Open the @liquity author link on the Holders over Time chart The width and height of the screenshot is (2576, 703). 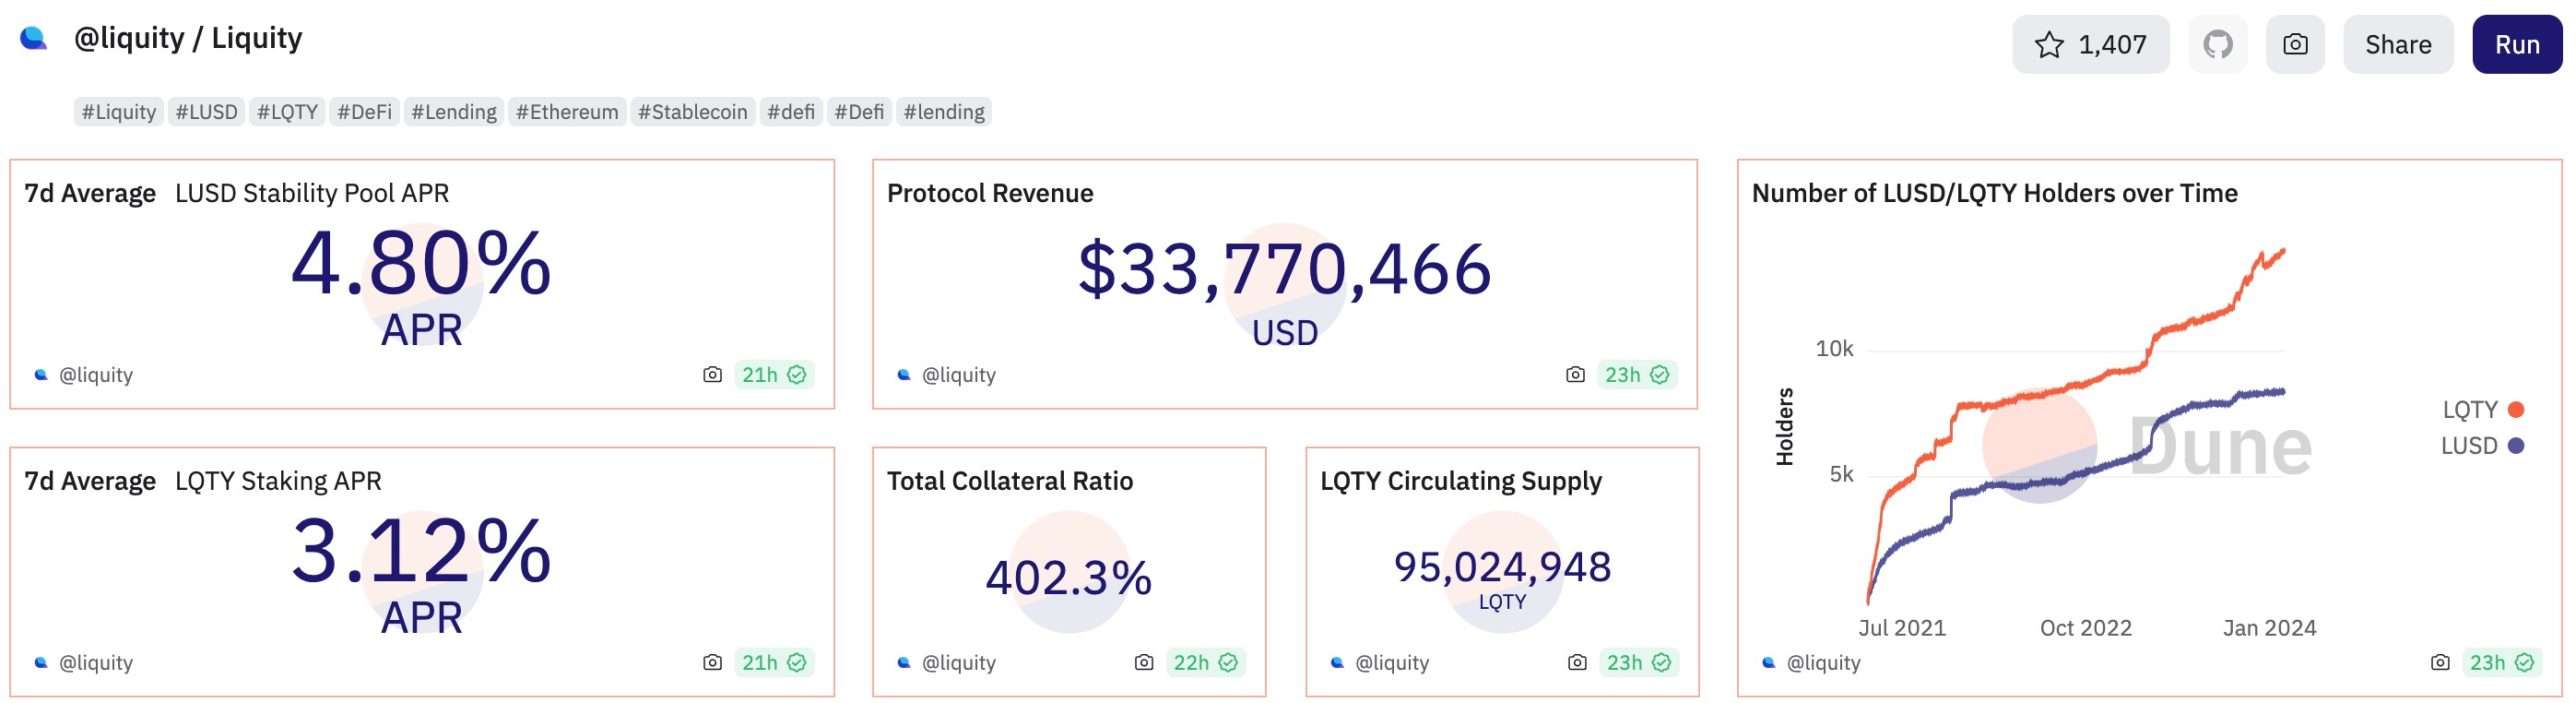pyautogui.click(x=1824, y=663)
